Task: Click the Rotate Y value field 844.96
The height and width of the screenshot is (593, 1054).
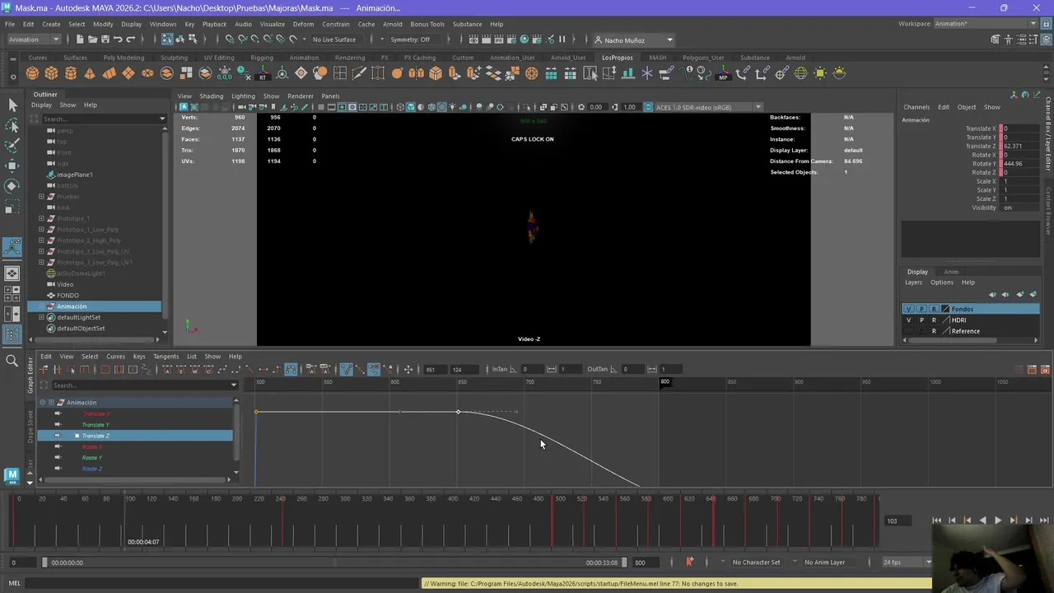Action: 1021,164
